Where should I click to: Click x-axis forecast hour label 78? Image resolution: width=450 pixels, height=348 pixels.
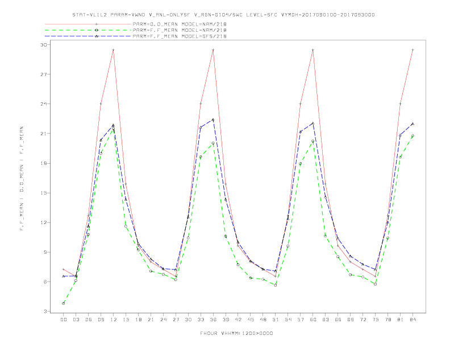pyautogui.click(x=388, y=320)
